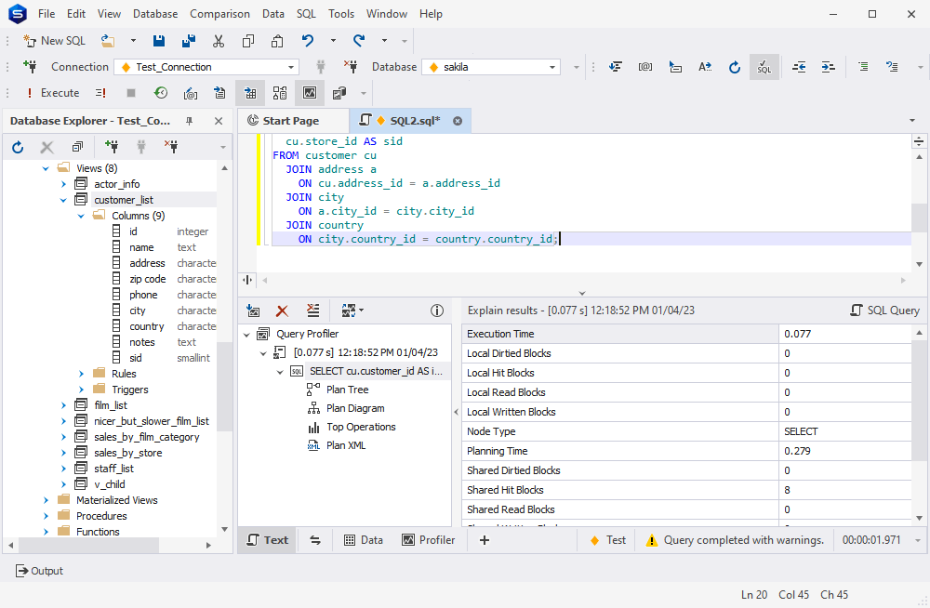Toggle the SQL syntax check mode

(764, 66)
